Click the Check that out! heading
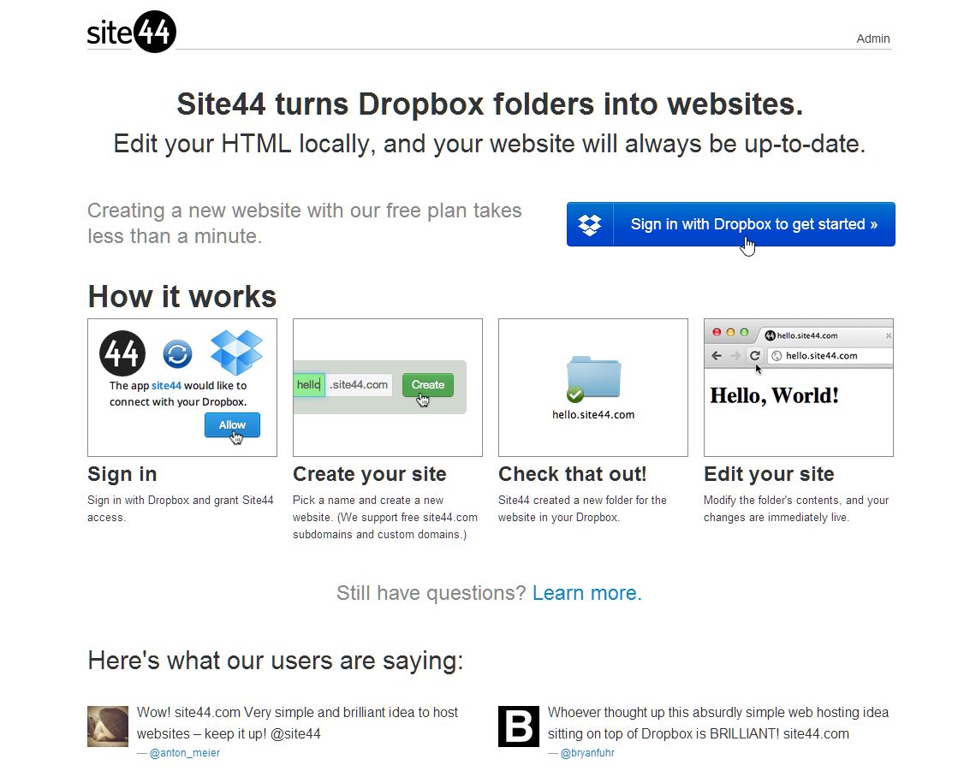This screenshot has width=964, height=771. coord(573,474)
